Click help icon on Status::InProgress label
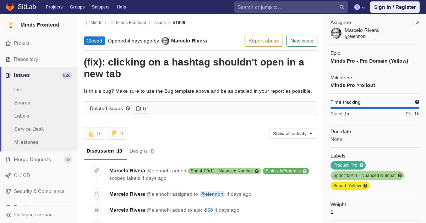426x223 pixels. point(305,171)
